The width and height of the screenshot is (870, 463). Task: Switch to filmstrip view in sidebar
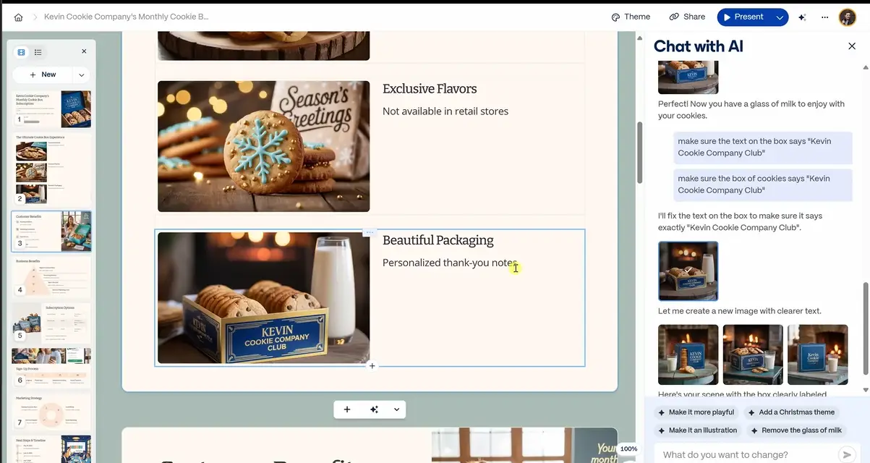[x=22, y=52]
